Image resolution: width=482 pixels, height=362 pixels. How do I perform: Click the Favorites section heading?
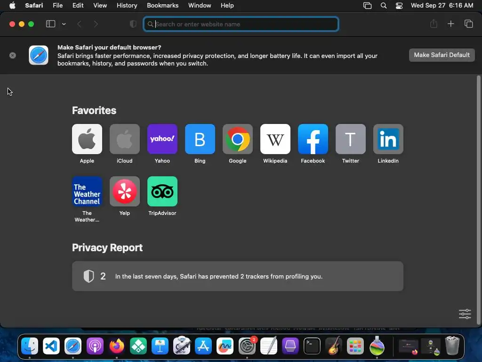[x=94, y=110]
